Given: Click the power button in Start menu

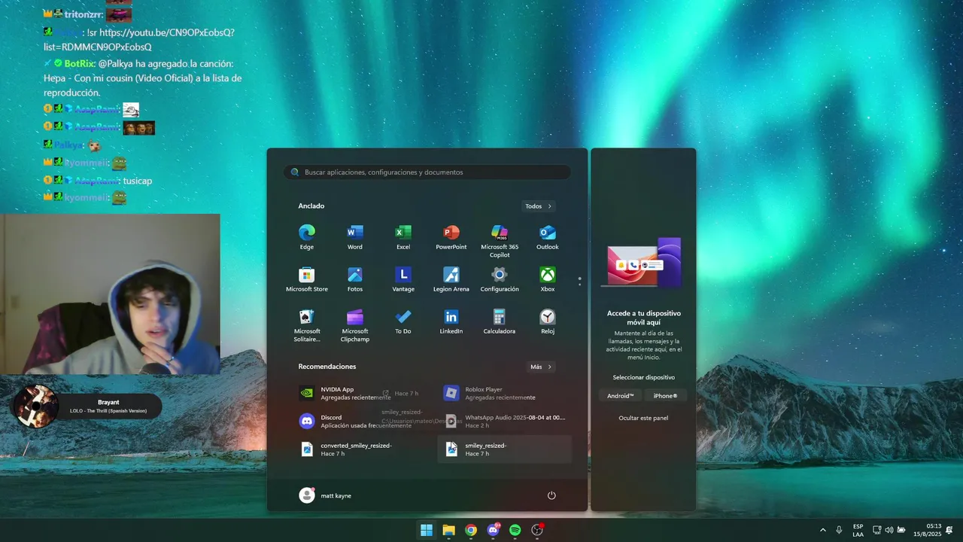Looking at the screenshot, I should [x=551, y=495].
